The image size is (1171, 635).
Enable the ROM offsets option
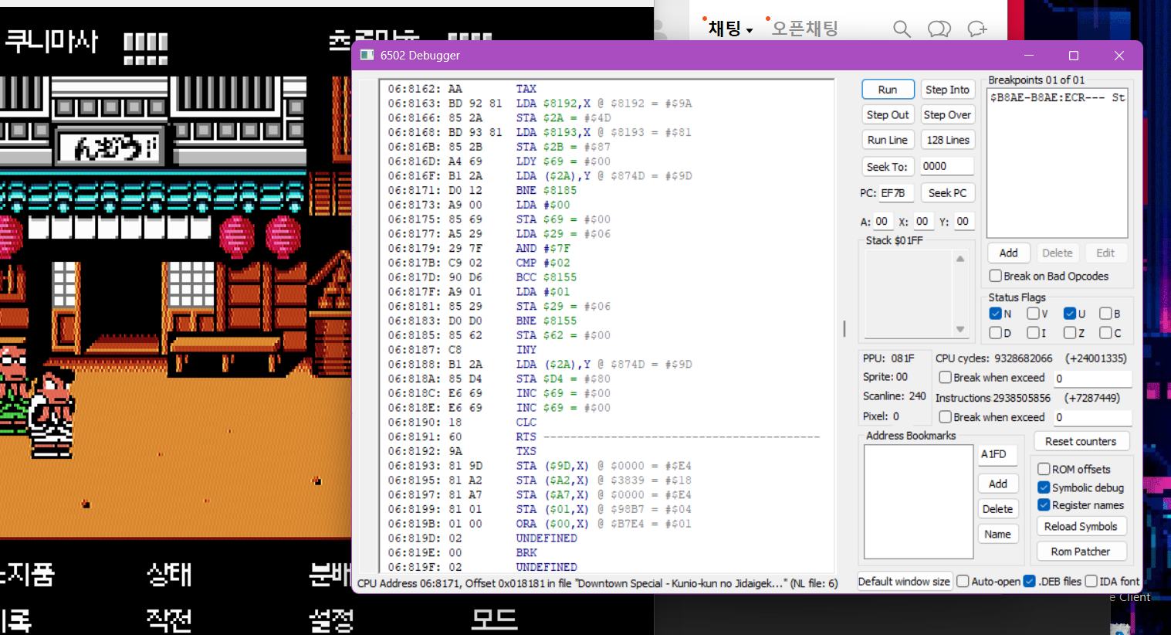coord(1044,469)
